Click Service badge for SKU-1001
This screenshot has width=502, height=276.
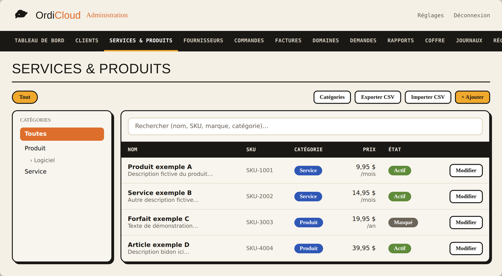click(308, 170)
